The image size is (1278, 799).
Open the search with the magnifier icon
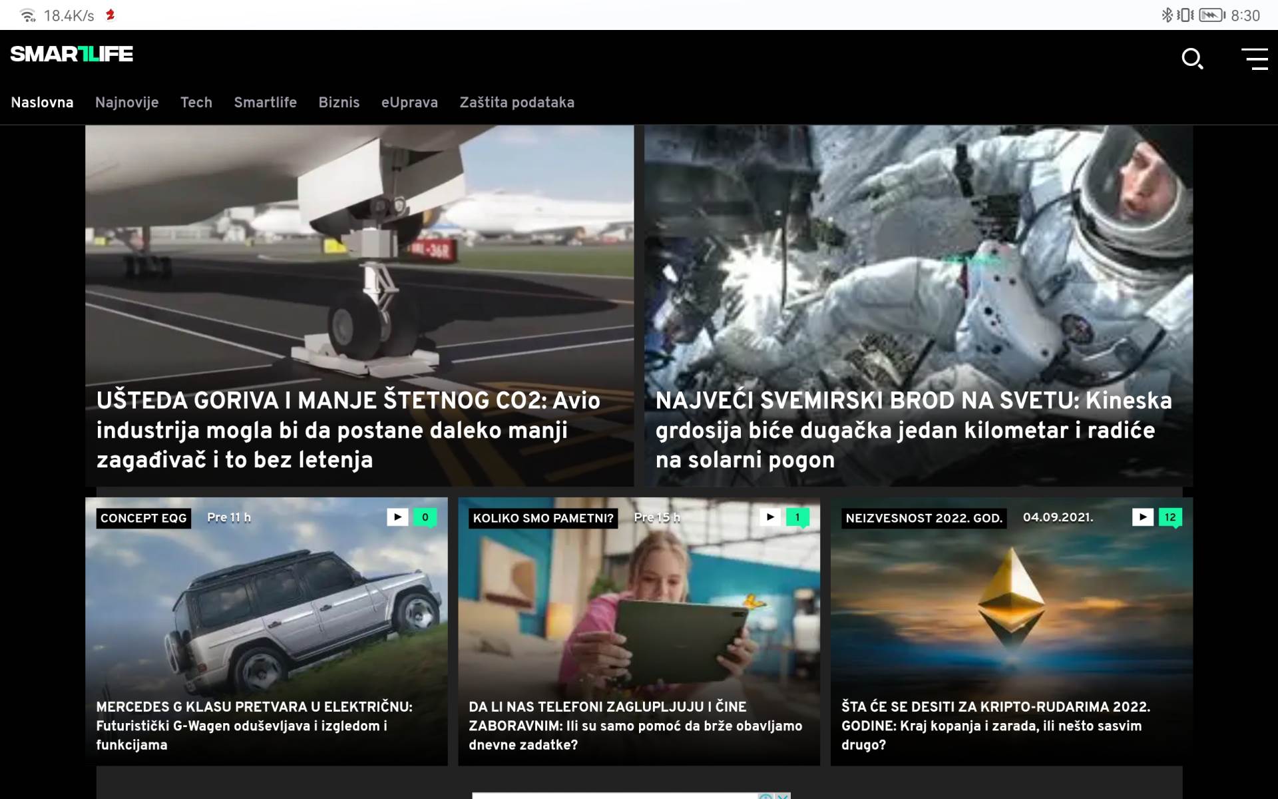(x=1193, y=59)
